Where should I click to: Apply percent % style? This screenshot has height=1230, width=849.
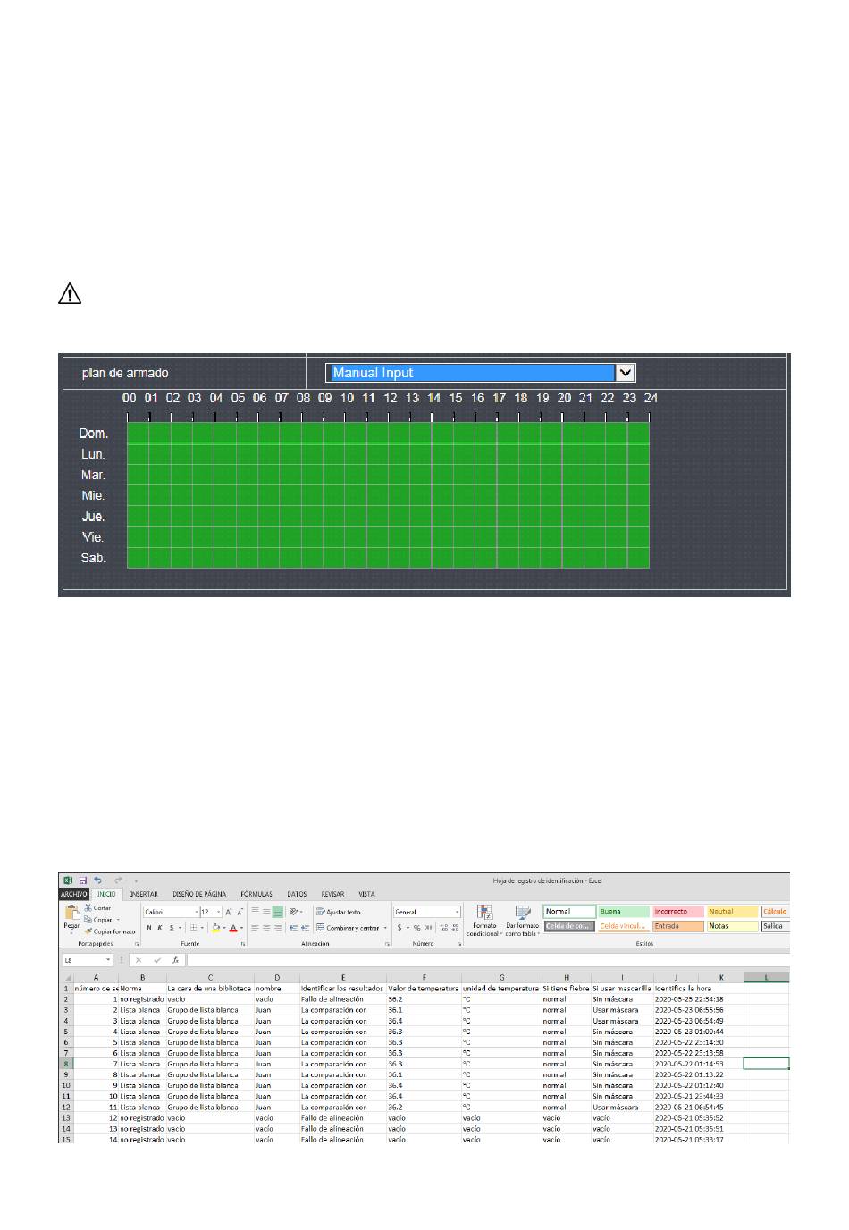pyautogui.click(x=416, y=928)
